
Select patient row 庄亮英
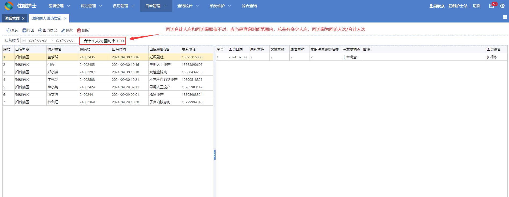coord(108,79)
